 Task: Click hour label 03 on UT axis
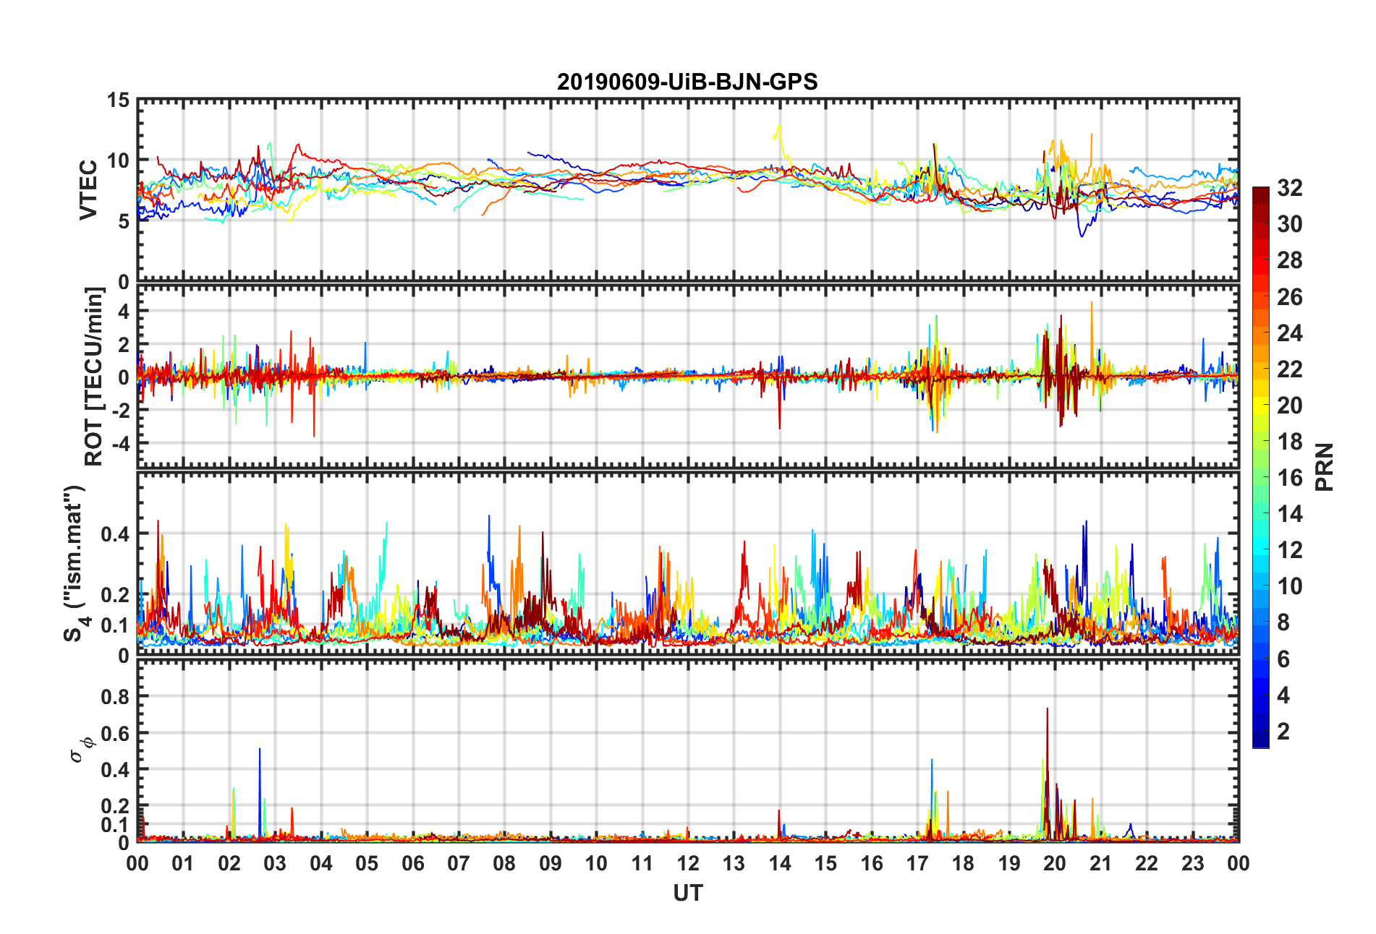[x=275, y=863]
